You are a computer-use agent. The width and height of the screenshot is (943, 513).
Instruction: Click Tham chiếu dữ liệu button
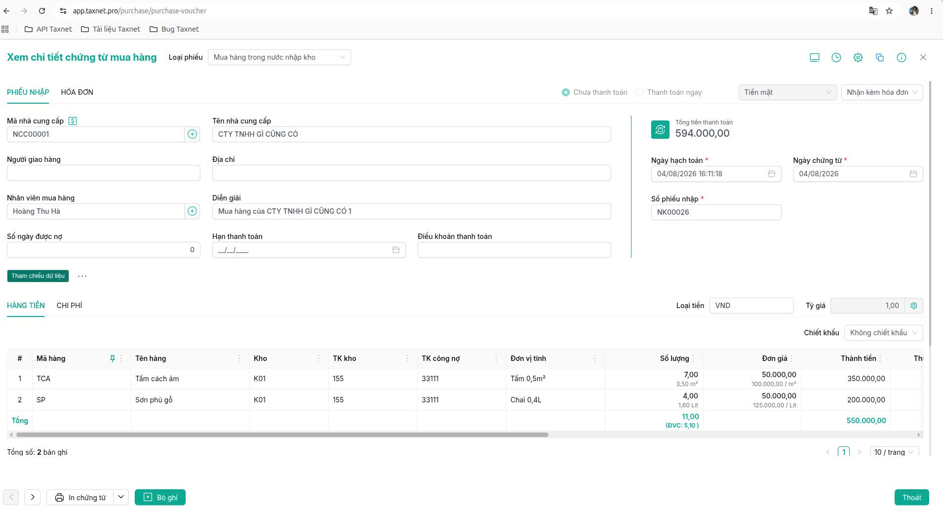pos(38,276)
